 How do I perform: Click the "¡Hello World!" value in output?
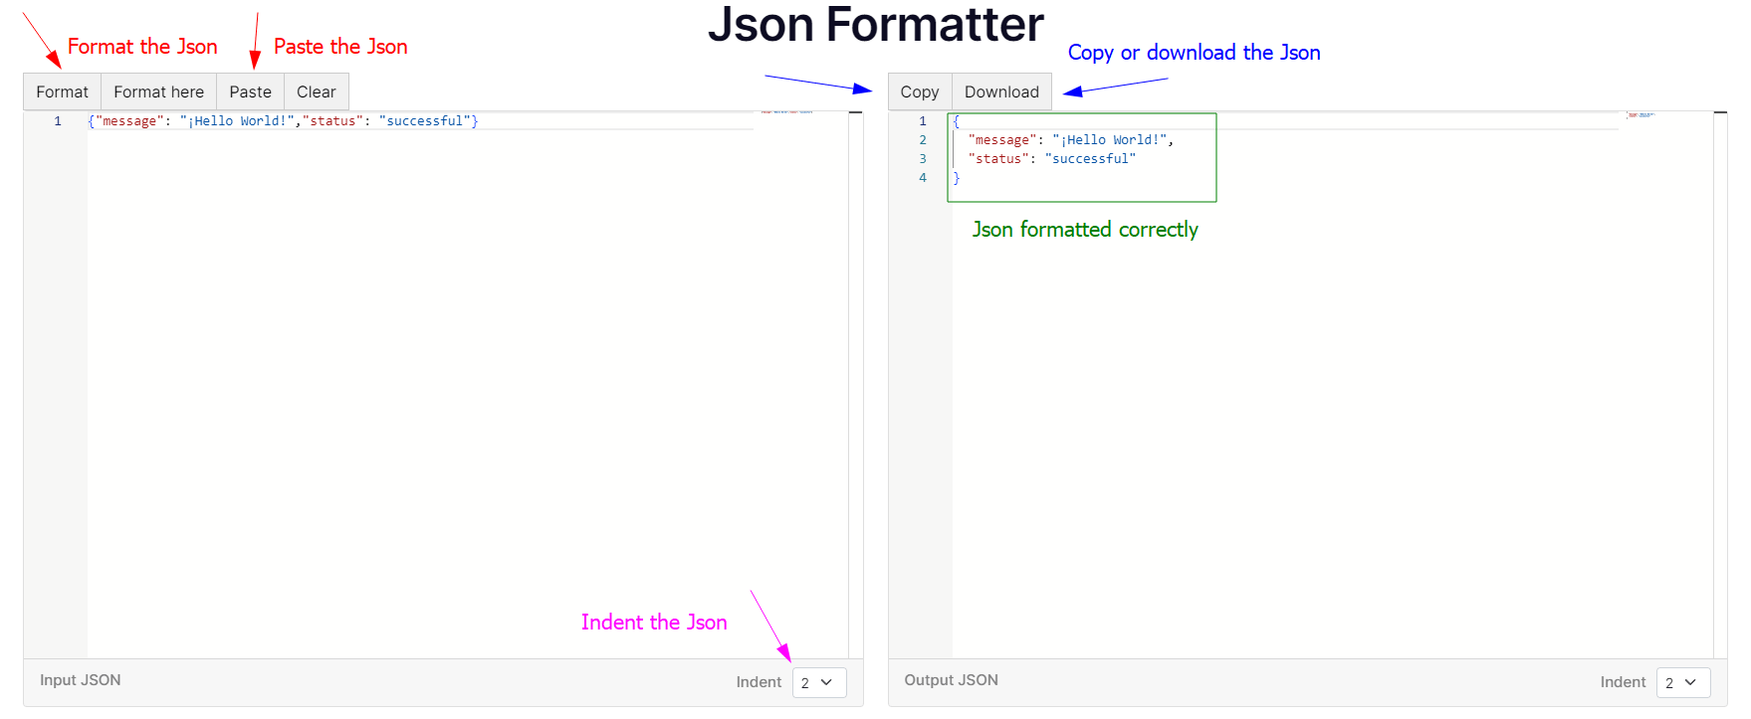[1109, 140]
